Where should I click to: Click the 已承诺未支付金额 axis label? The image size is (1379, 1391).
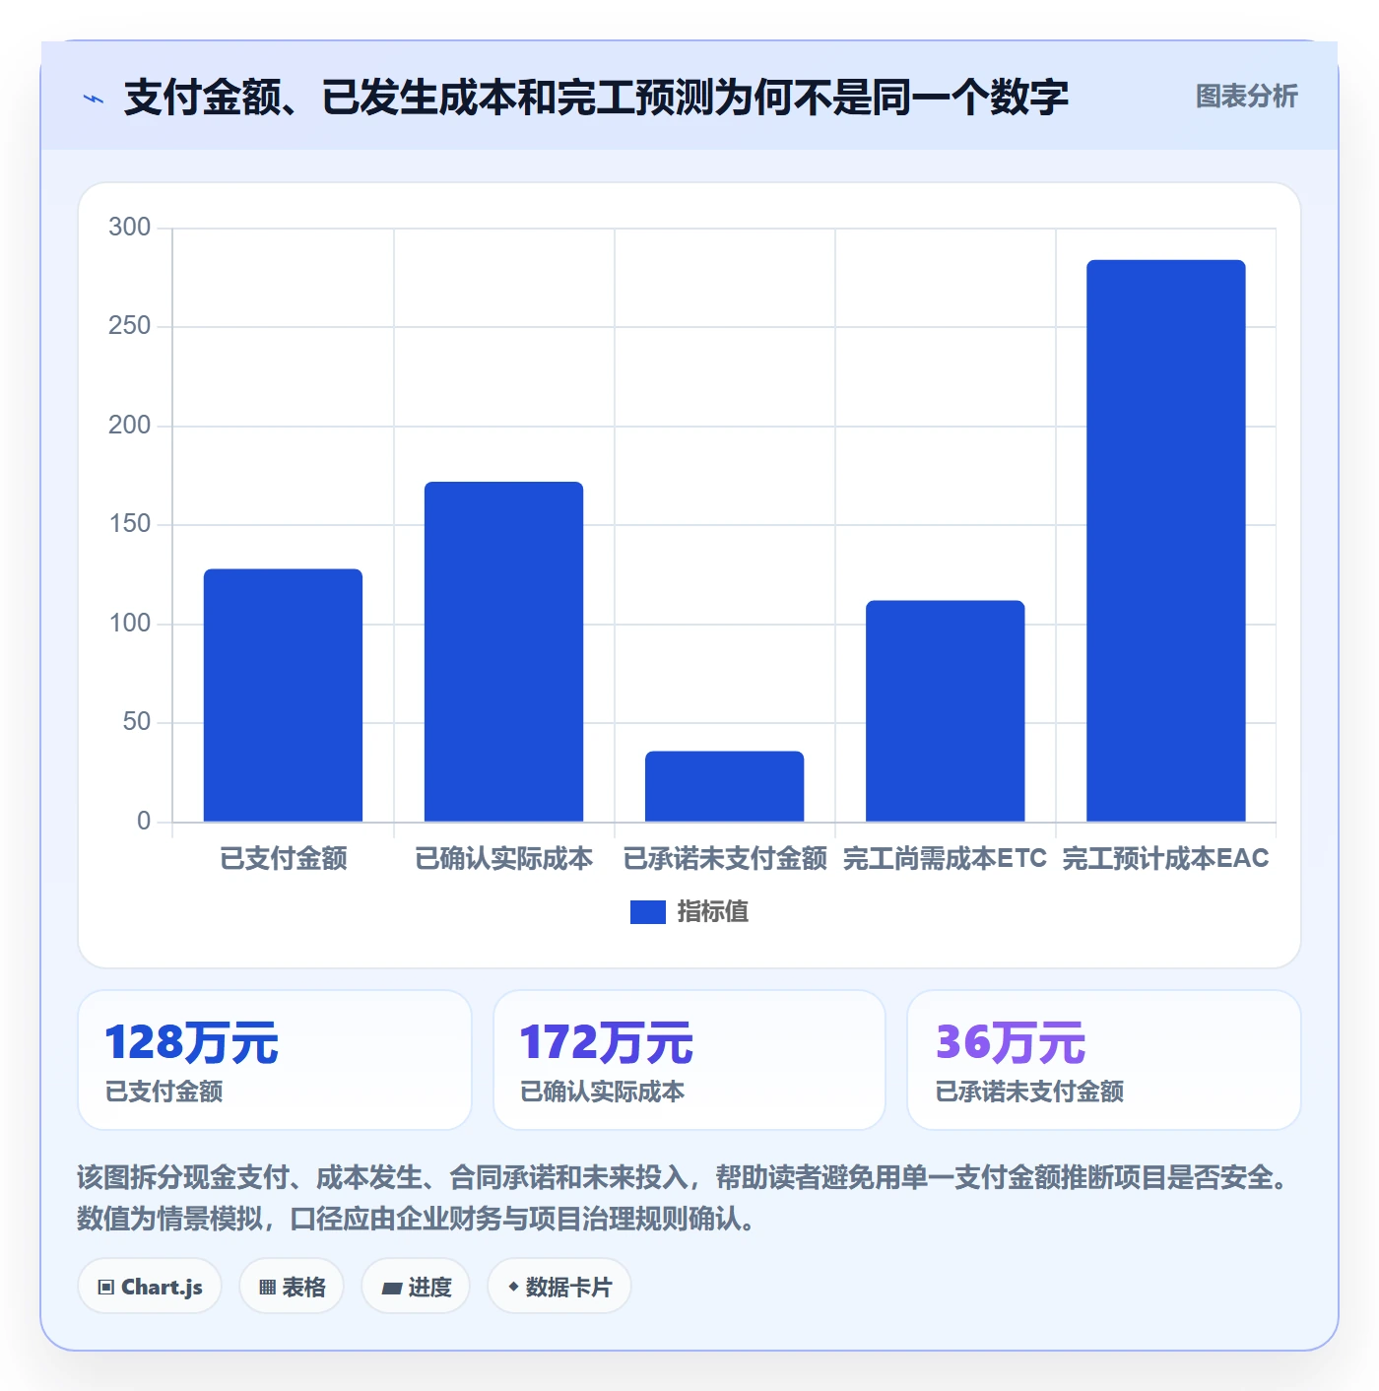coord(725,859)
